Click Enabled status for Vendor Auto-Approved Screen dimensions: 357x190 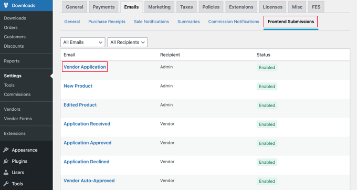267,181
